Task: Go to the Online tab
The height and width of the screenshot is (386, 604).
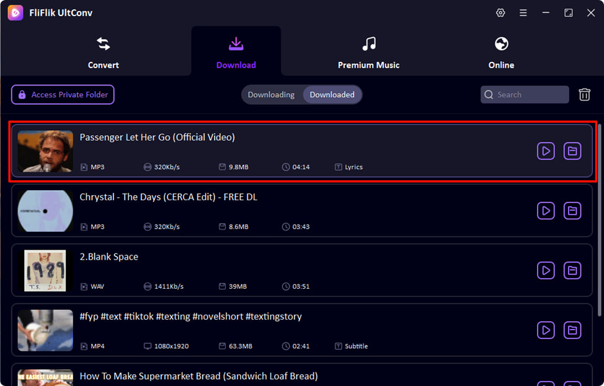Action: pyautogui.click(x=501, y=53)
